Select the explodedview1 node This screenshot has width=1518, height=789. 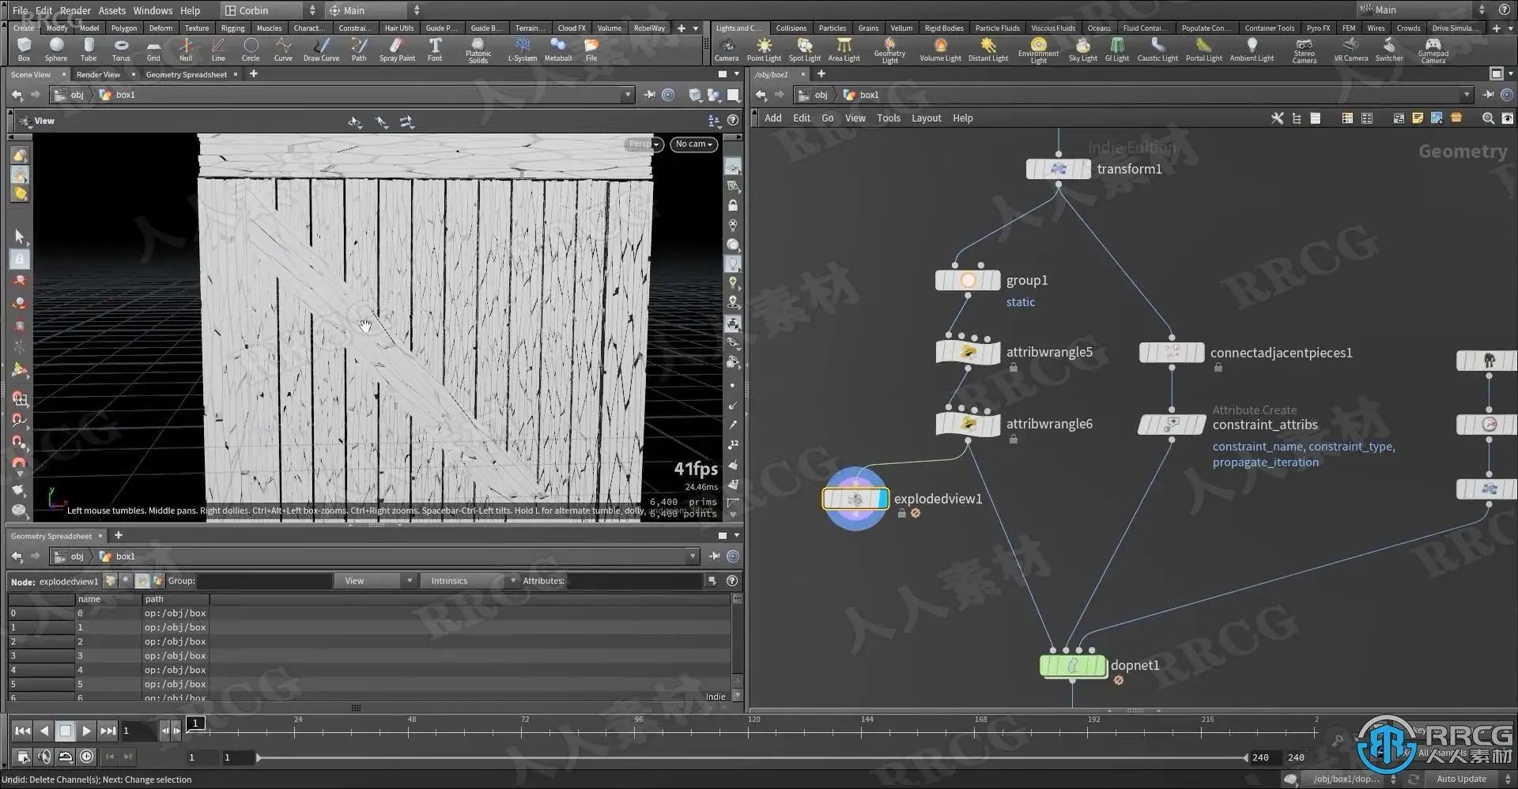coord(854,499)
